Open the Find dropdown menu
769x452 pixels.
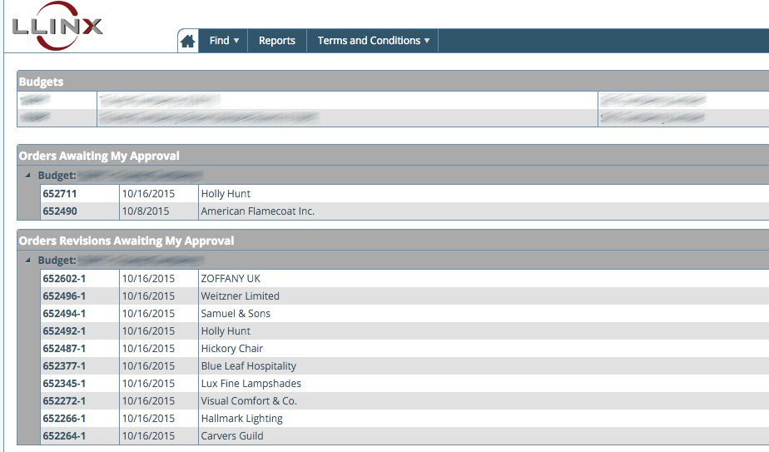tap(224, 41)
